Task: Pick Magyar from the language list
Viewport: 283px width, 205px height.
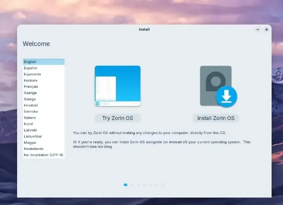Action: coord(44,142)
